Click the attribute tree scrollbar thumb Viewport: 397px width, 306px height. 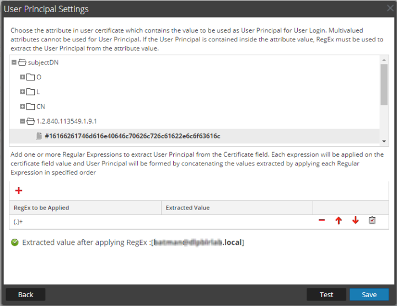pos(384,83)
